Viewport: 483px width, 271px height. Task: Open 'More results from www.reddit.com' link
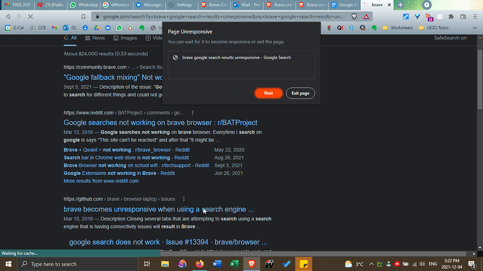click(101, 181)
